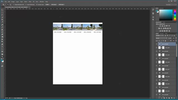Open the Opacity slider arrow

(x=176, y=38)
